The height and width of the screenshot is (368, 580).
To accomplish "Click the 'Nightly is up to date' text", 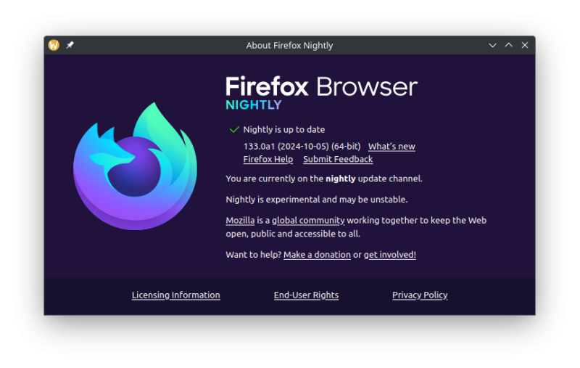I will coord(284,130).
